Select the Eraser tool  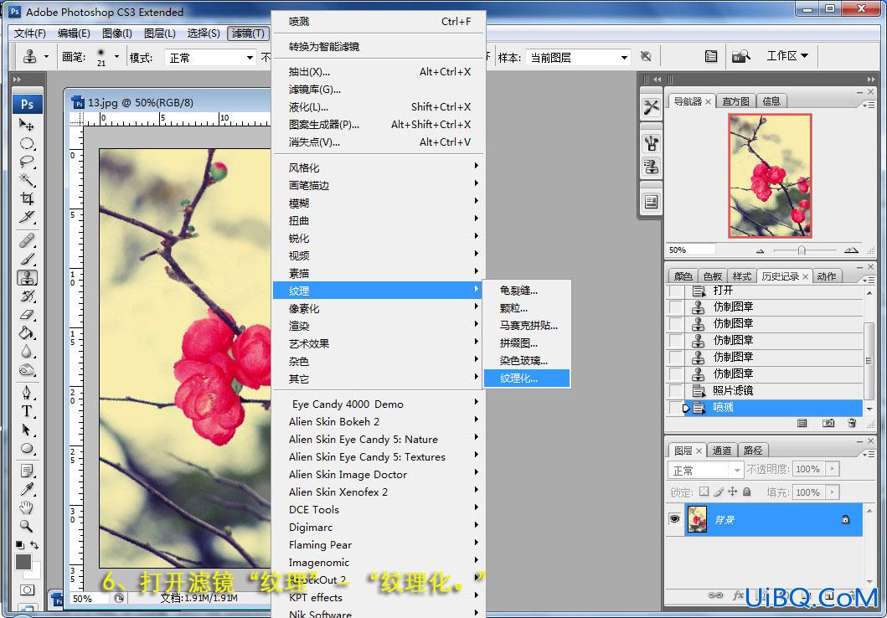coord(27,315)
